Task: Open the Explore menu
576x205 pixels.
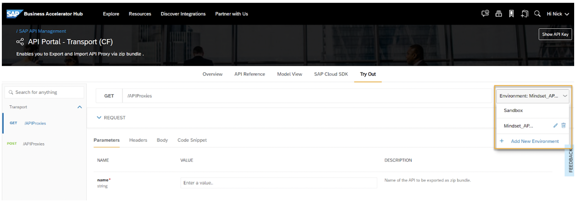Action: click(111, 14)
